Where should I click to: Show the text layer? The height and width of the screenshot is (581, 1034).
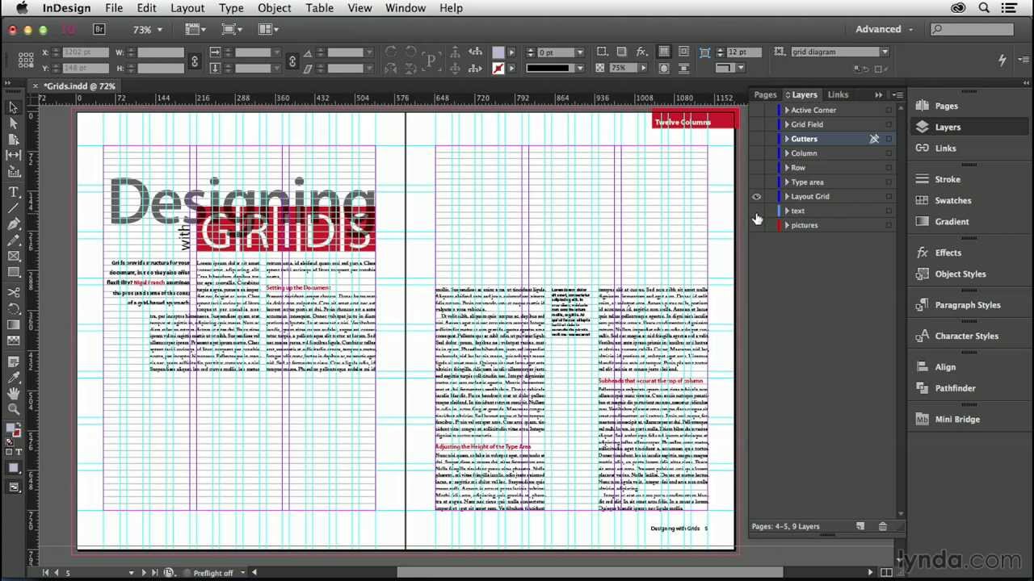pyautogui.click(x=757, y=211)
